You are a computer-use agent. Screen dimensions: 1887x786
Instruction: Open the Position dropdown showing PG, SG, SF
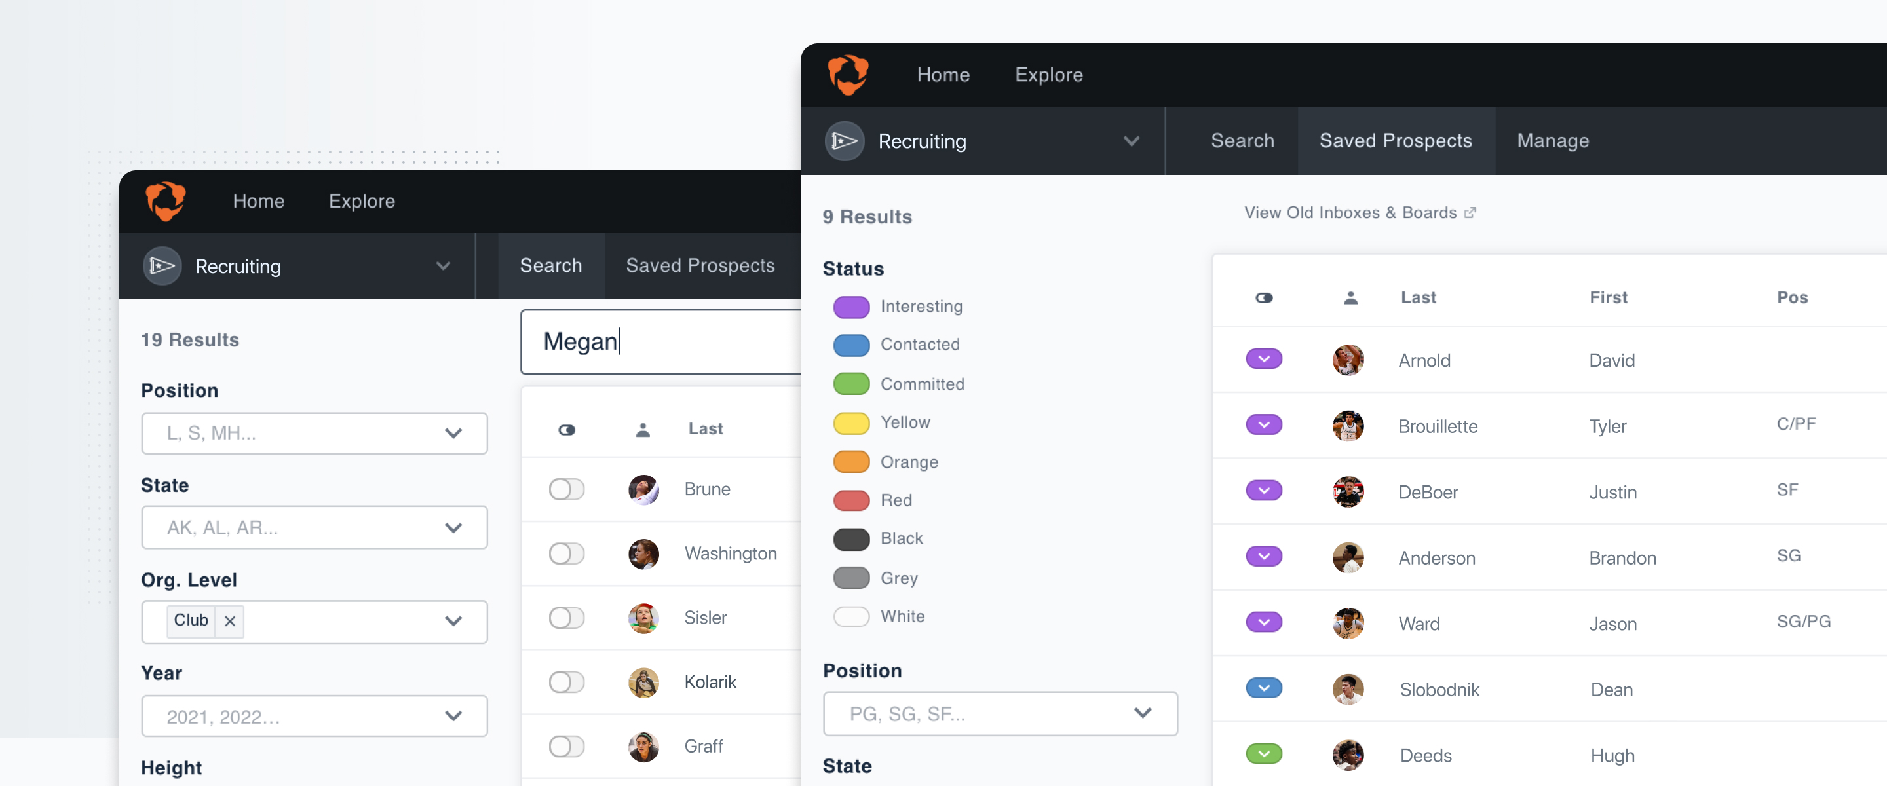pos(999,713)
